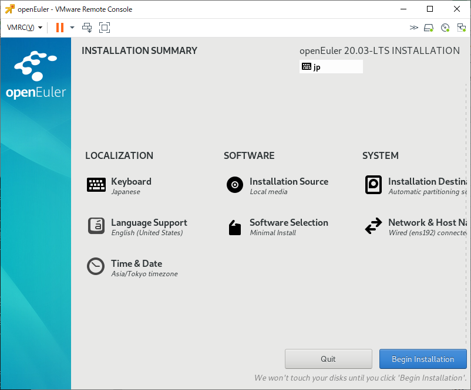Click the openEuler logo in sidebar

click(x=36, y=75)
